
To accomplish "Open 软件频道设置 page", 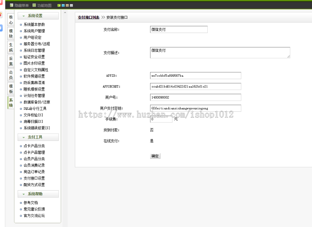I will pos(34,76).
